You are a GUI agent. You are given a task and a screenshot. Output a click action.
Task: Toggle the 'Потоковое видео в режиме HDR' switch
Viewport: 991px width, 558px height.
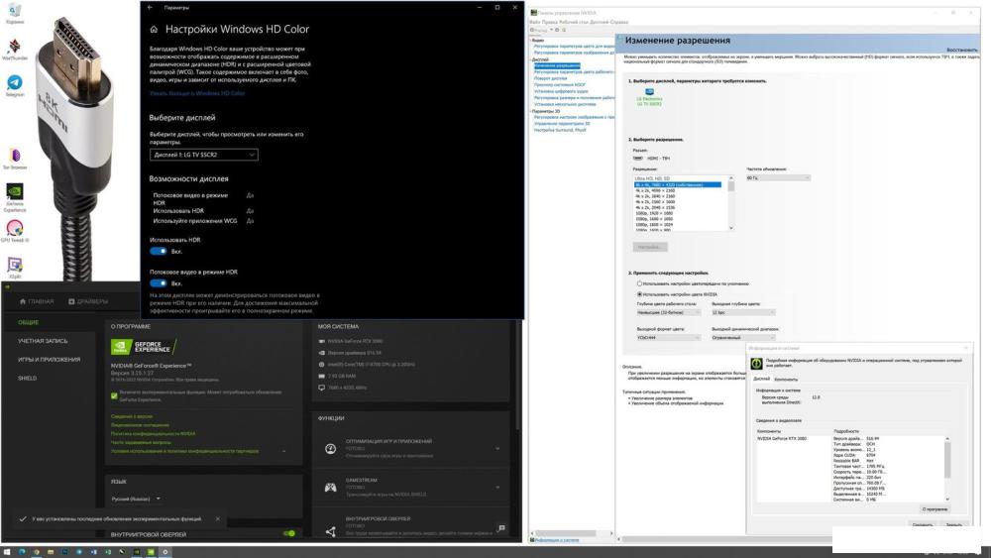click(158, 283)
